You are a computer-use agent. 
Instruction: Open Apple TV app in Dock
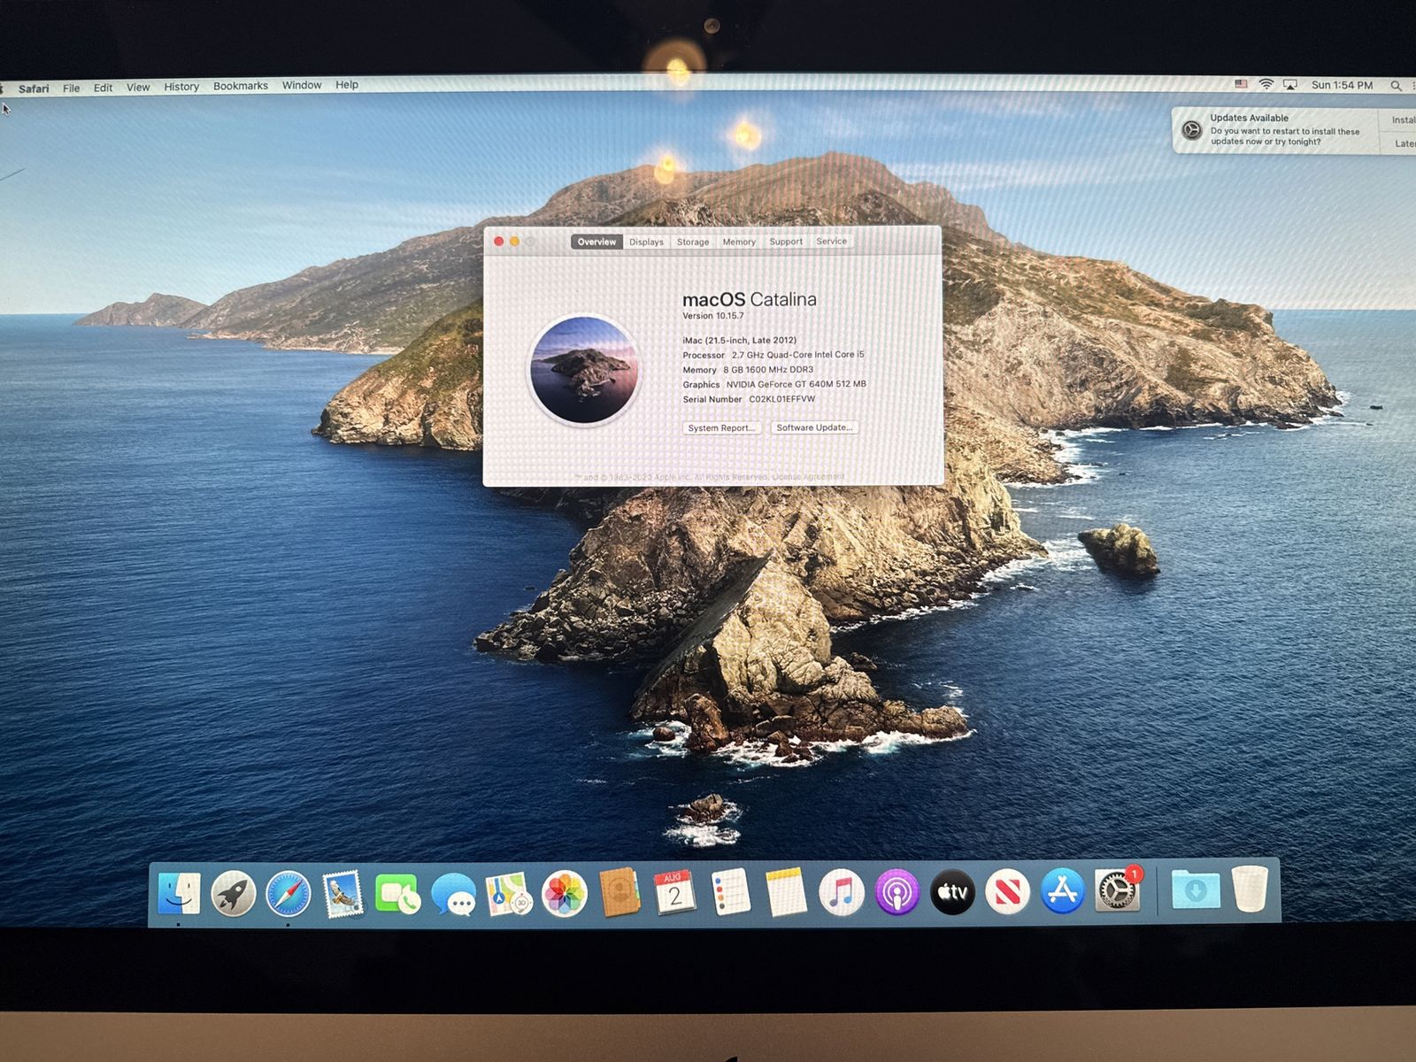pyautogui.click(x=952, y=892)
